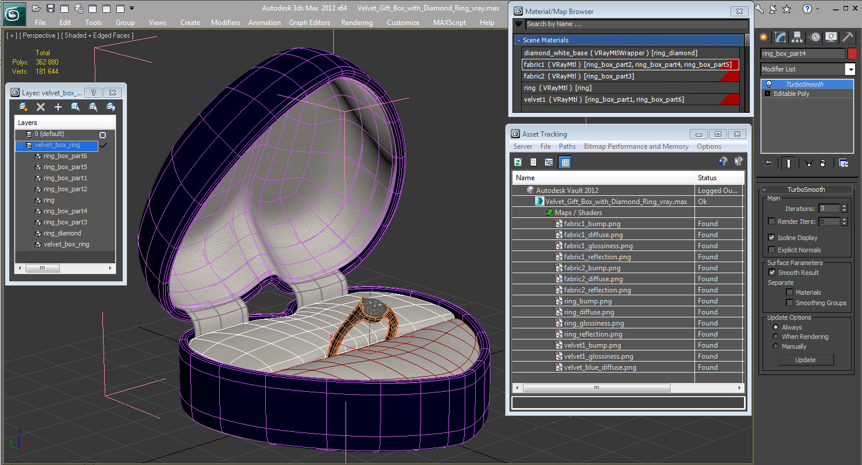Image resolution: width=862 pixels, height=465 pixels.
Task: Open the 3ds Max application menu logo
Action: pyautogui.click(x=14, y=14)
